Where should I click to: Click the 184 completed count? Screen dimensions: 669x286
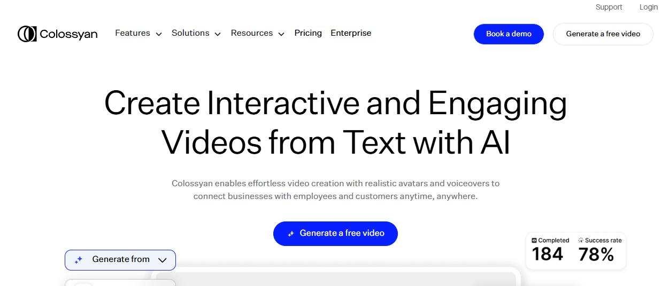pyautogui.click(x=548, y=255)
